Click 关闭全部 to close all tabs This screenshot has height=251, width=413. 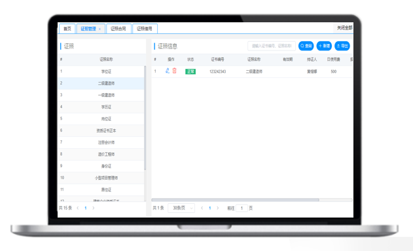click(344, 28)
